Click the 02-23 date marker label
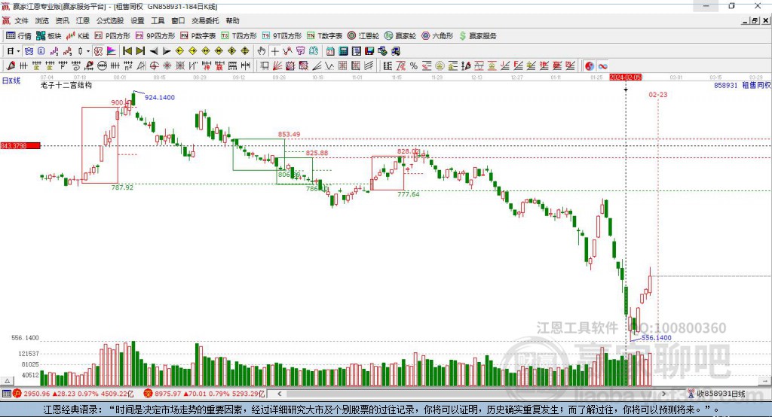The width and height of the screenshot is (772, 417). [x=657, y=94]
